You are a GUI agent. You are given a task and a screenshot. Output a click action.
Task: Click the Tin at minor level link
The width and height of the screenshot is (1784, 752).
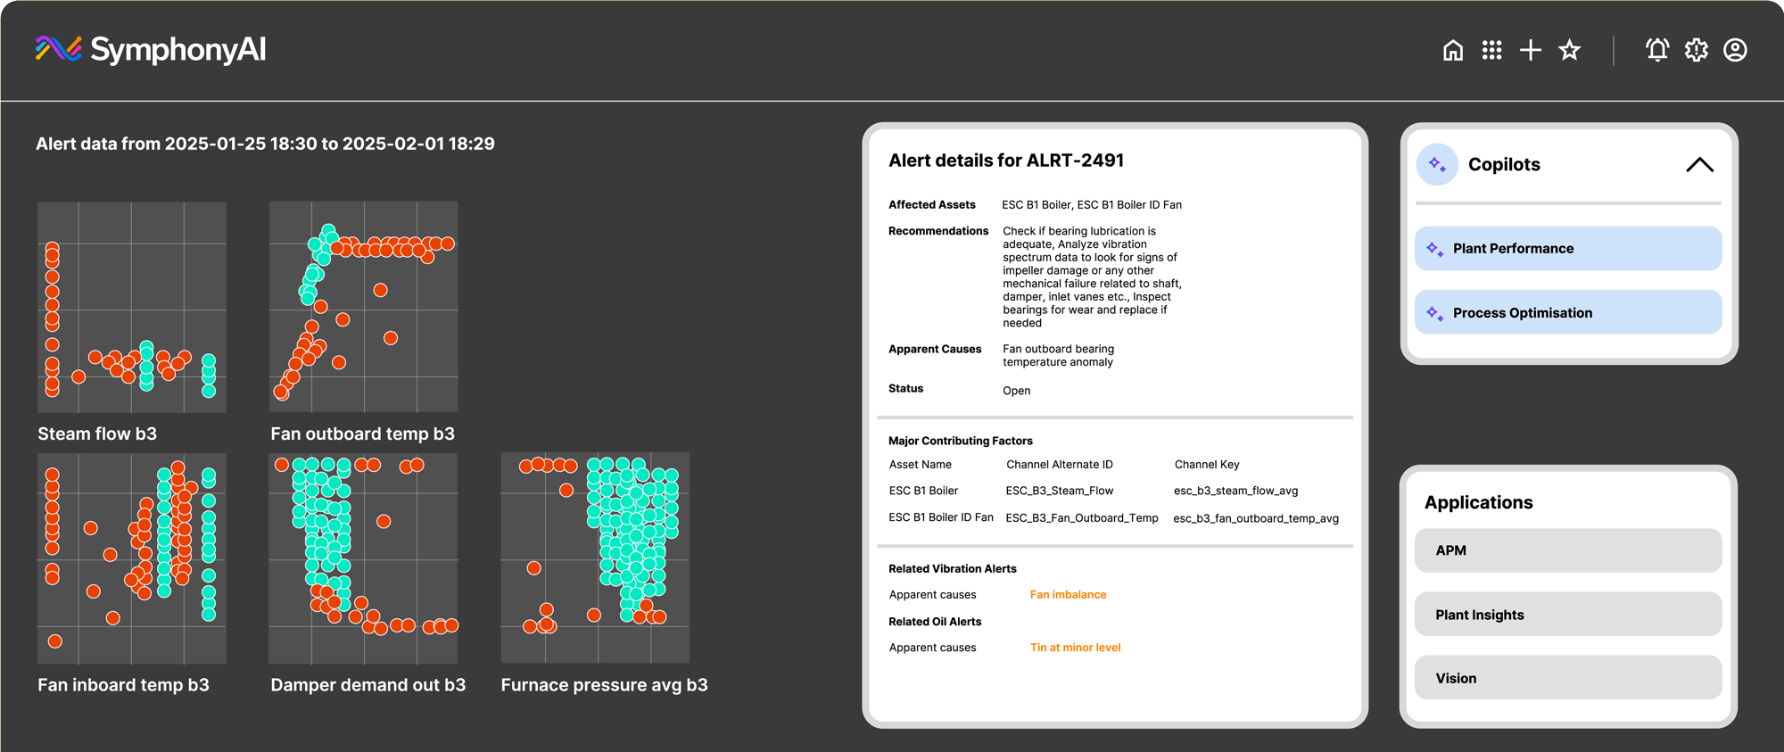1075,648
